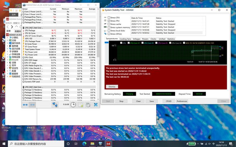The image size is (236, 147).
Task: Expand the 存储设备 tree node
Action: click(x=8, y=54)
